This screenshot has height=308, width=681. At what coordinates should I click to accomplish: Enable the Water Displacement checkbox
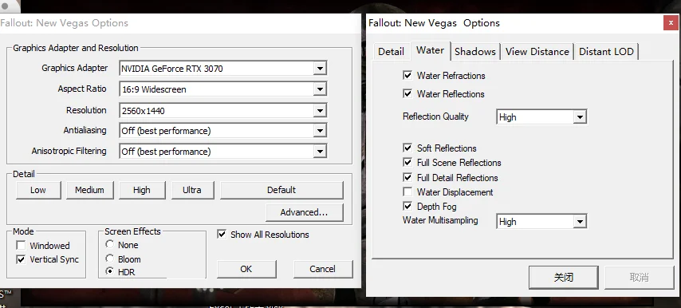click(407, 192)
